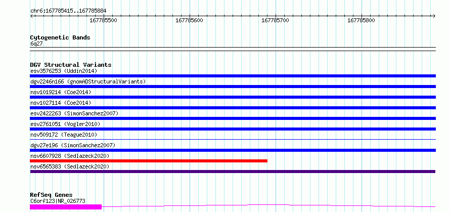Click the blue bar under esv2761051
The height and width of the screenshot is (212, 450).
[233, 129]
